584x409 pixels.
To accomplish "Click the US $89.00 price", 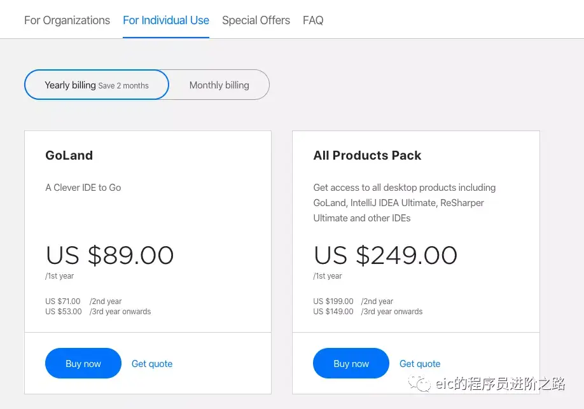I will coord(109,256).
